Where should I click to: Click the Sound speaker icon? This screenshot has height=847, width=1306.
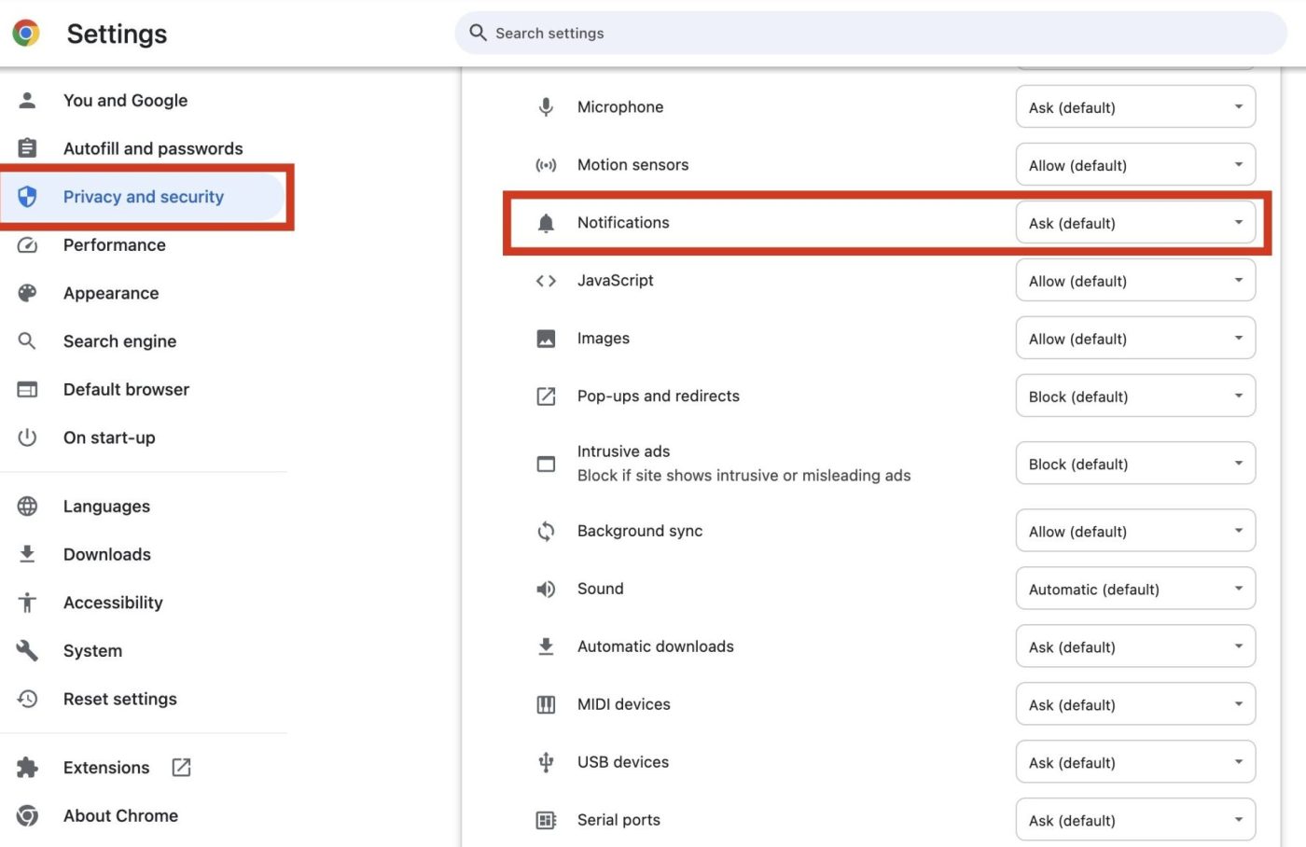546,589
